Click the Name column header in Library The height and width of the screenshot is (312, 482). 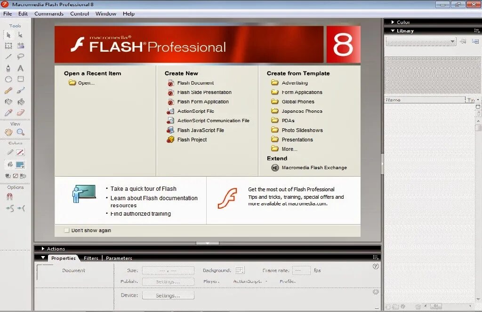click(x=425, y=100)
